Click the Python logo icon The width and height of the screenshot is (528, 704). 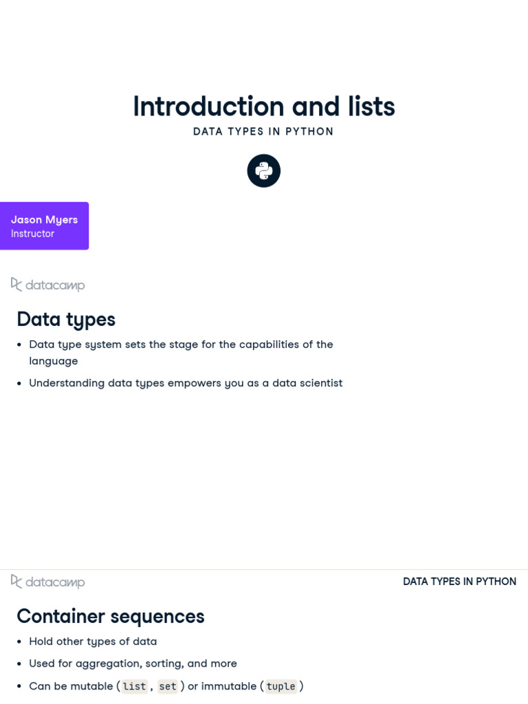click(264, 170)
